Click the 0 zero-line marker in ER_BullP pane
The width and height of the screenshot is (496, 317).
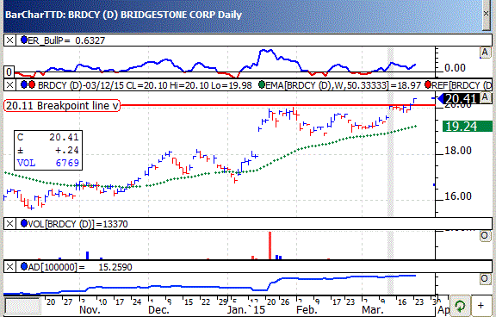(x=9, y=71)
